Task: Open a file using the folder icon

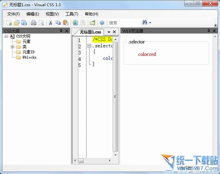Action: (x=16, y=23)
